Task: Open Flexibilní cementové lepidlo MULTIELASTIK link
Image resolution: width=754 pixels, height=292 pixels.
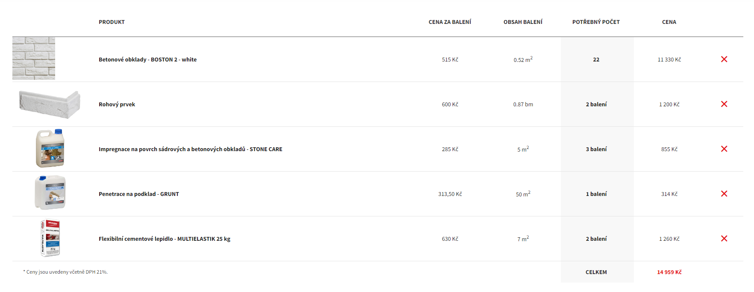Action: (164, 239)
